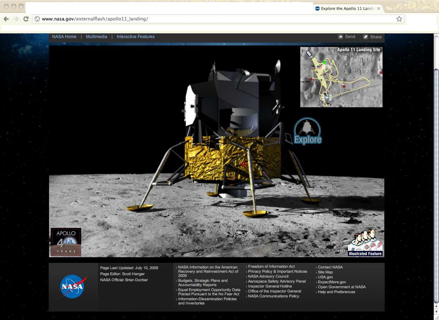Click Page Last Updated: July 10, 2009 text
Image resolution: width=439 pixels, height=320 pixels.
[129, 268]
